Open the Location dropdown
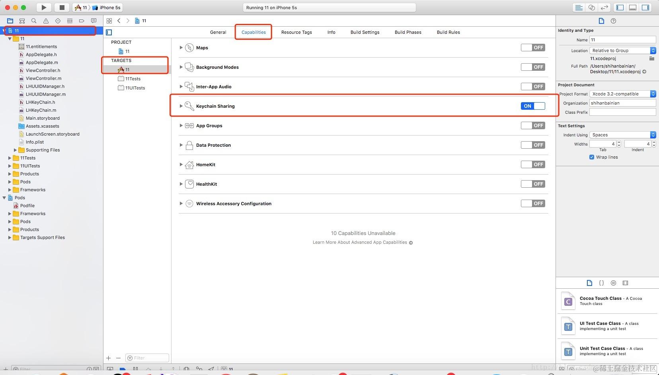Image resolution: width=659 pixels, height=375 pixels. pyautogui.click(x=623, y=51)
